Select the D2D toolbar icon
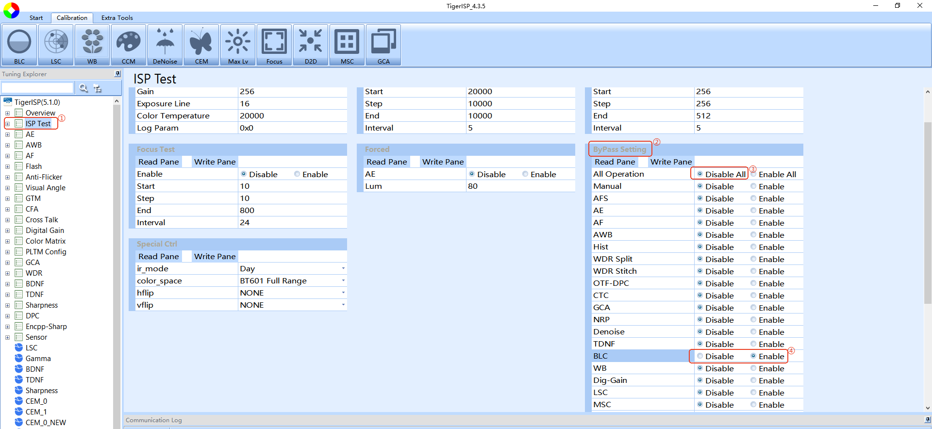932x429 pixels. 311,45
